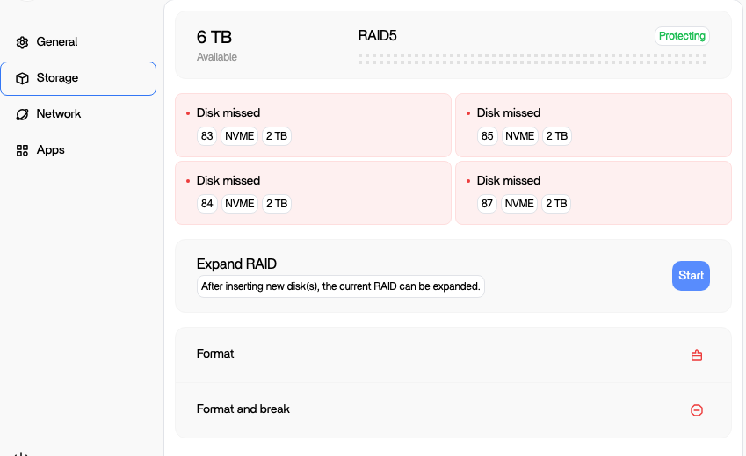746x456 pixels.
Task: Click the 6 TB Available capacity text
Action: (x=217, y=46)
